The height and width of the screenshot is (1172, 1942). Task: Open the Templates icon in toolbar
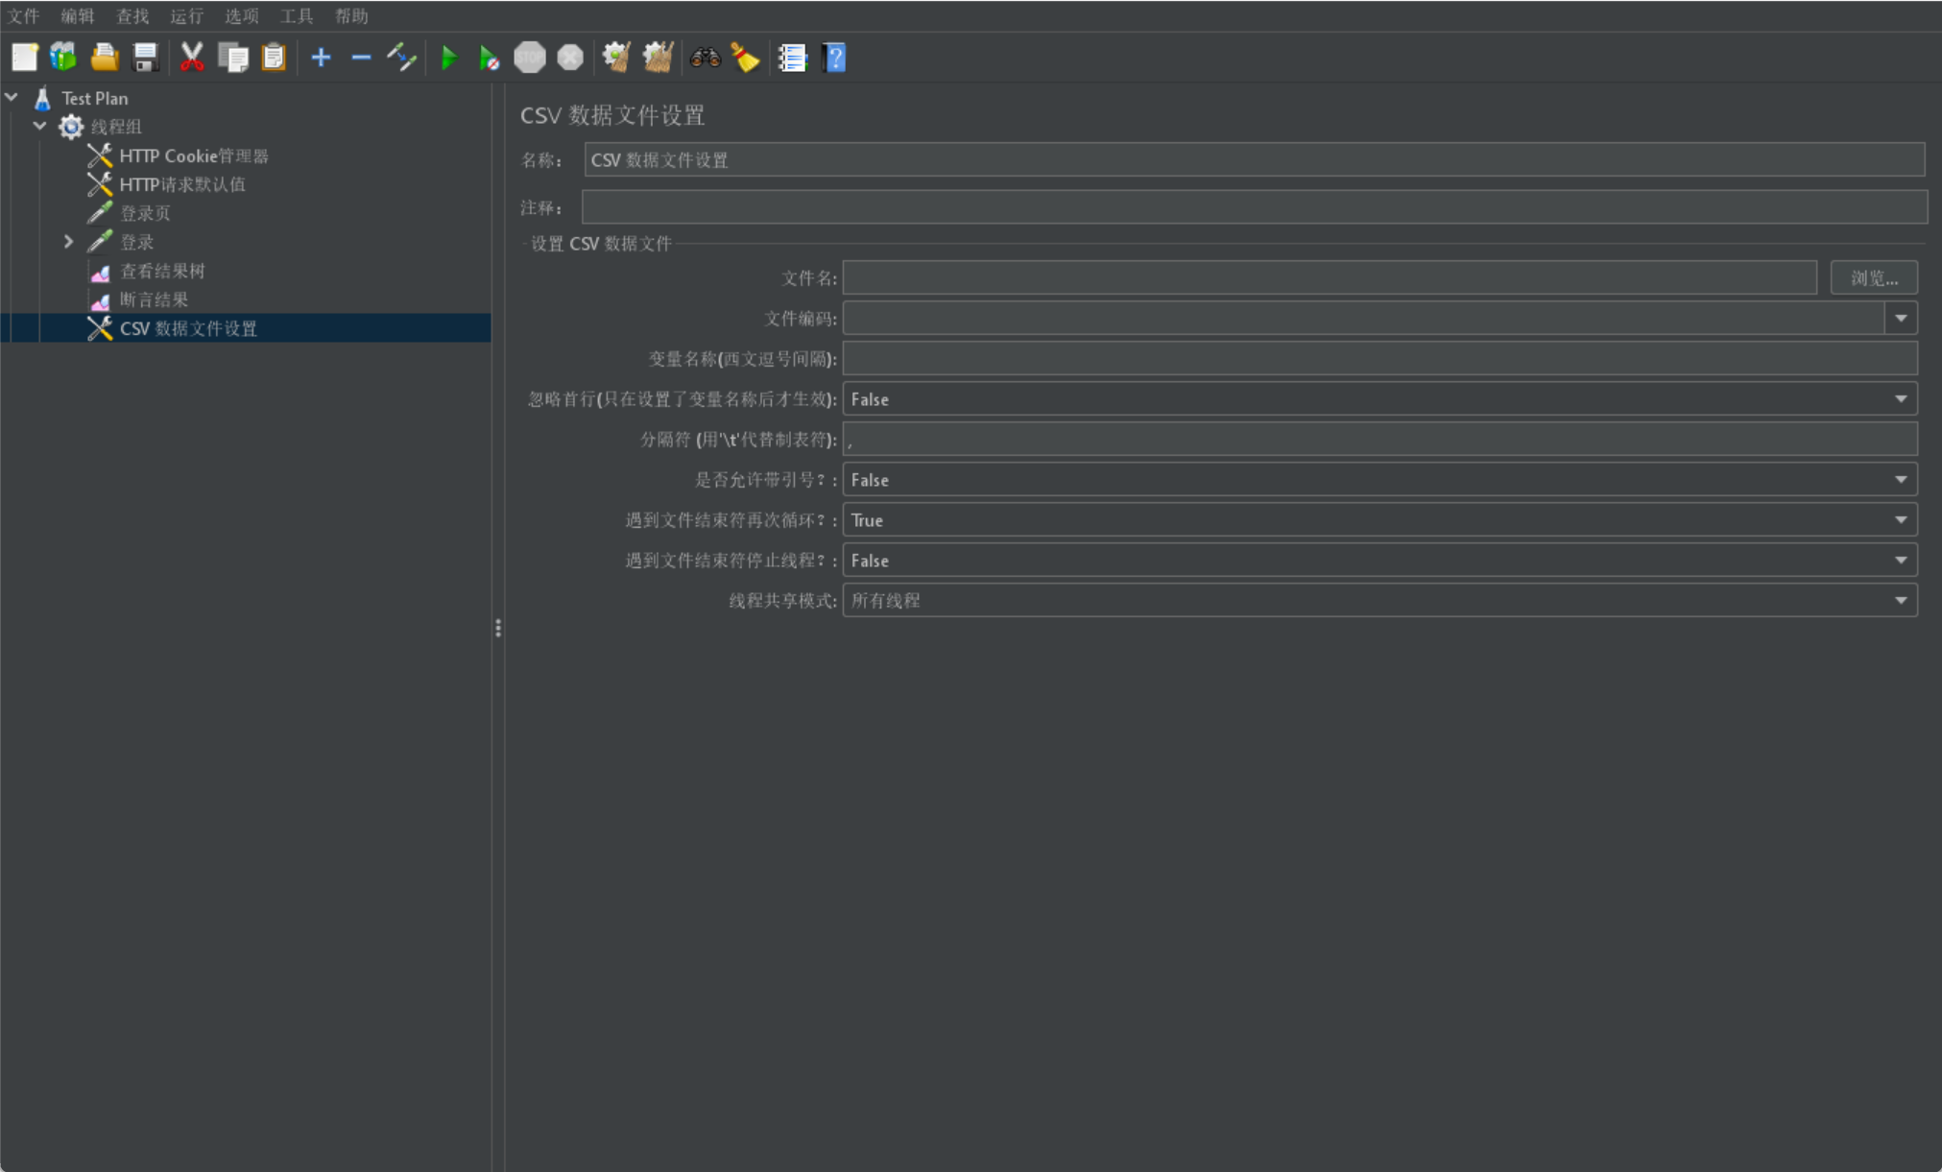(x=63, y=58)
